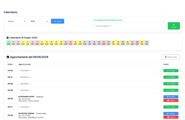Click the Calendario page heading

click(11, 12)
